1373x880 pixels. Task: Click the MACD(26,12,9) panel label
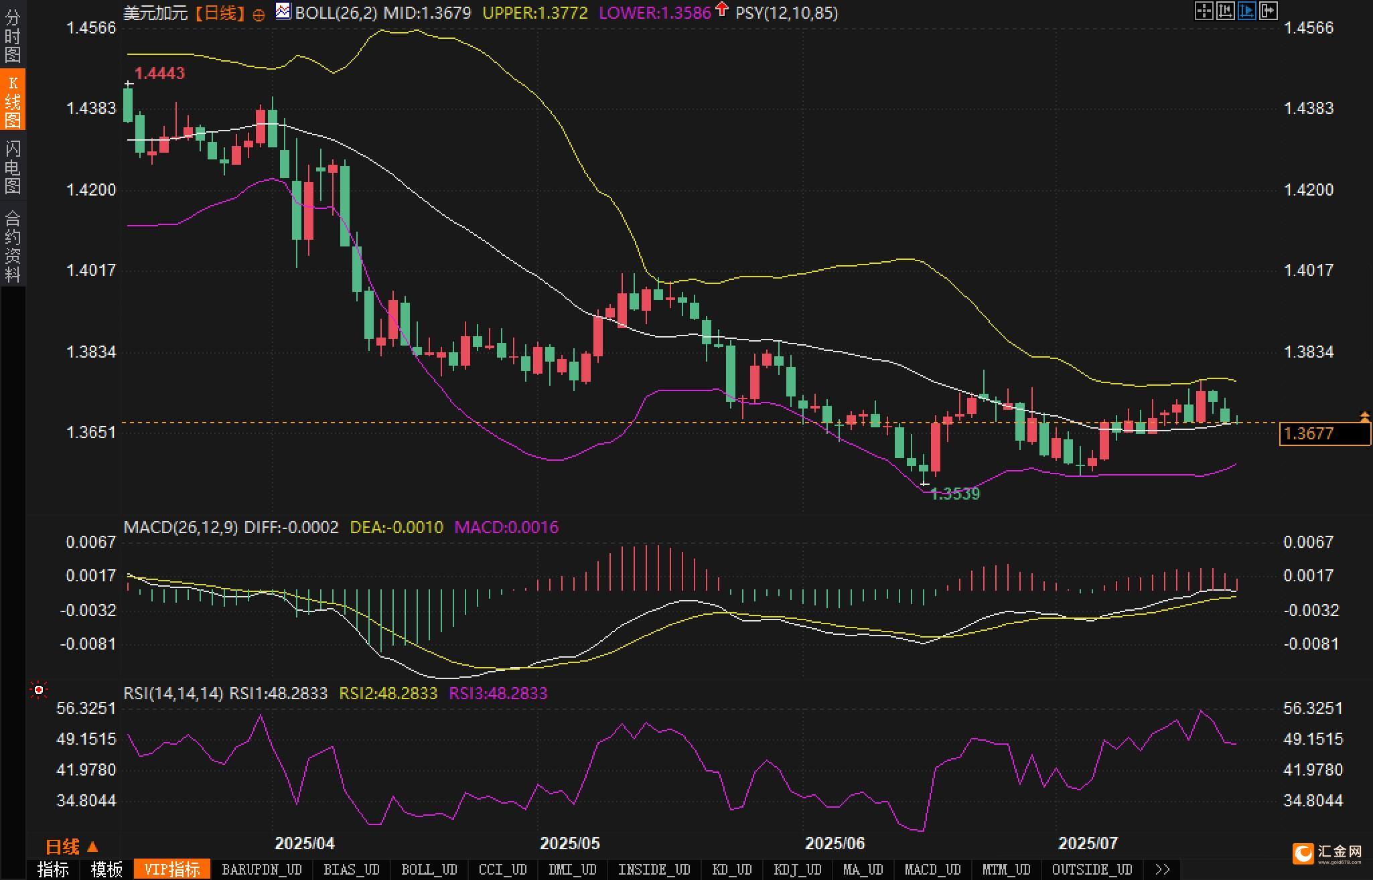181,527
